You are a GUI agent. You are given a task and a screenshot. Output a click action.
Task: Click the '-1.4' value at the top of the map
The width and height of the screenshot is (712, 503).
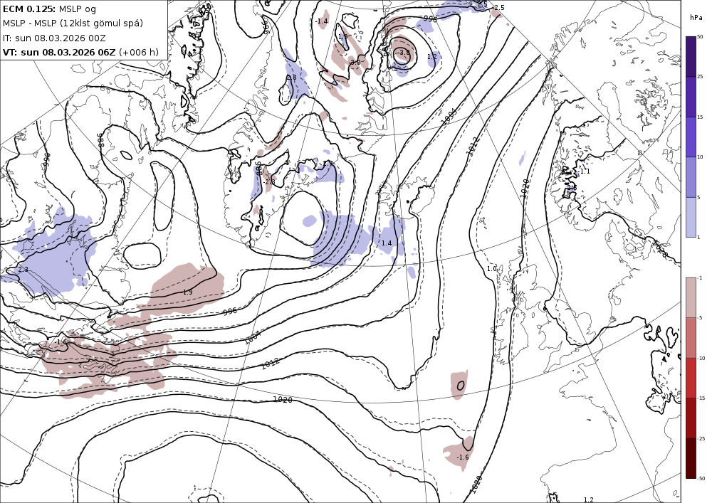(x=322, y=21)
